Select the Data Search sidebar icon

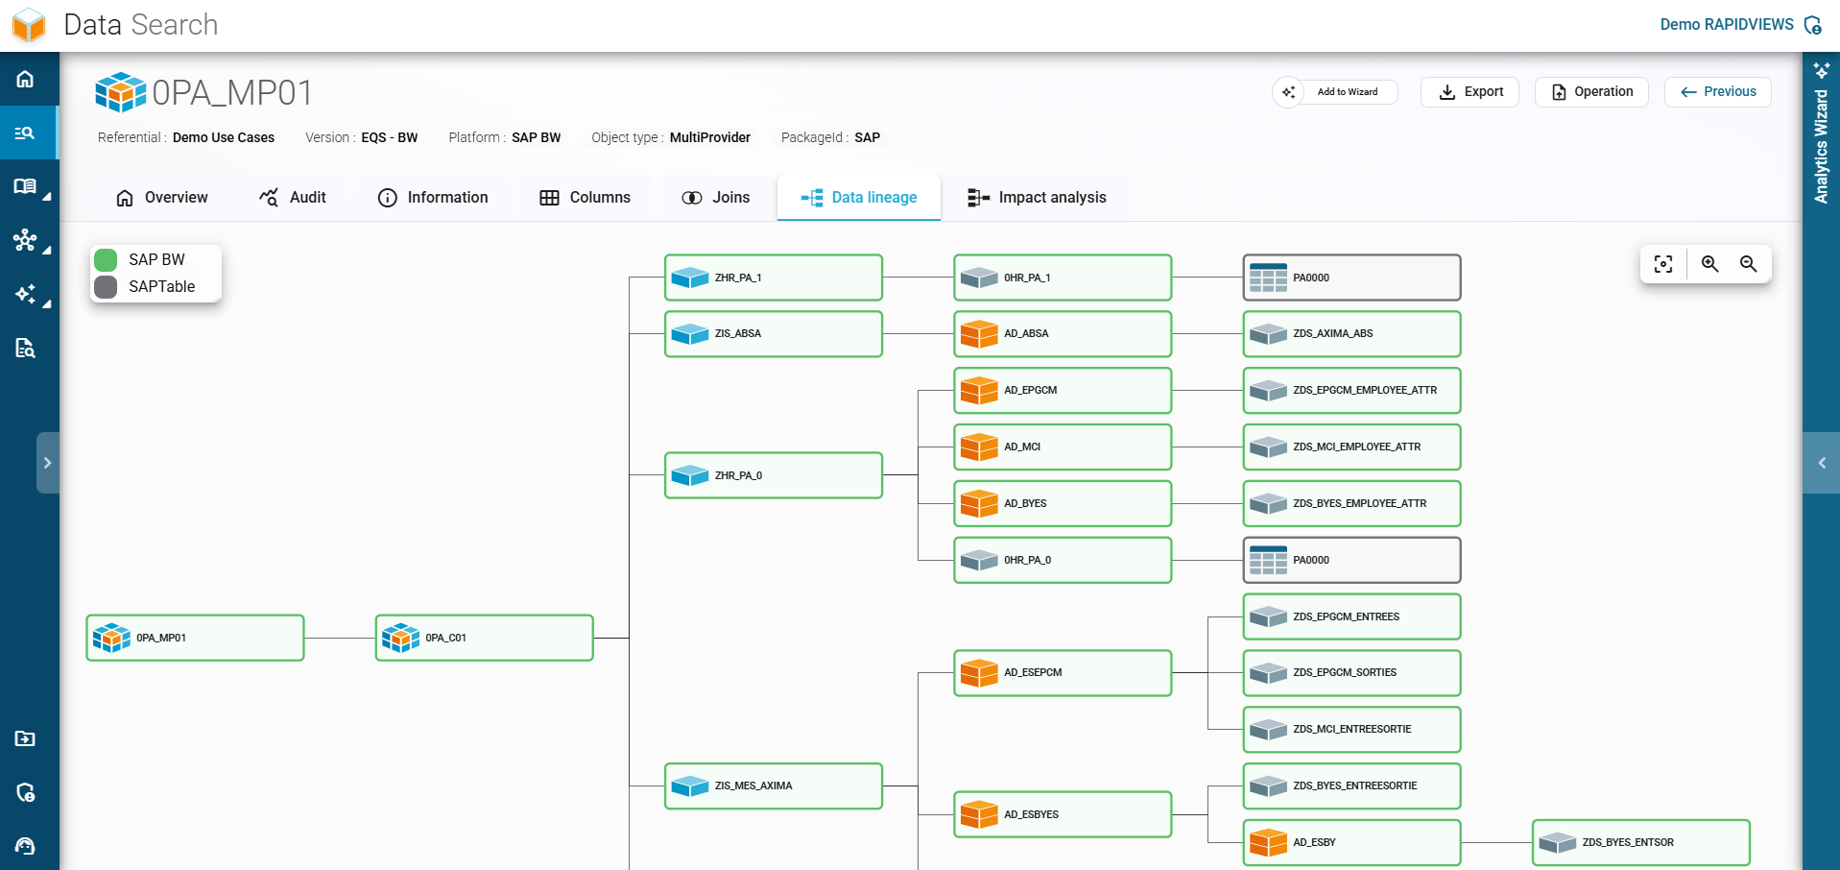tap(25, 133)
